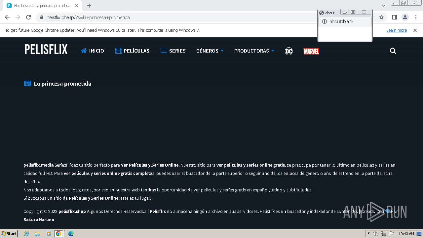Open the Chrome three-dot menu

[416, 17]
